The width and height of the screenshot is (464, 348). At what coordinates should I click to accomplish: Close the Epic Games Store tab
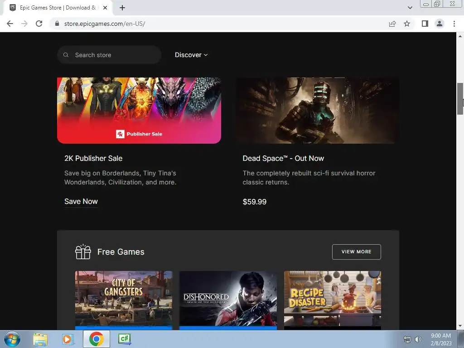tap(105, 8)
